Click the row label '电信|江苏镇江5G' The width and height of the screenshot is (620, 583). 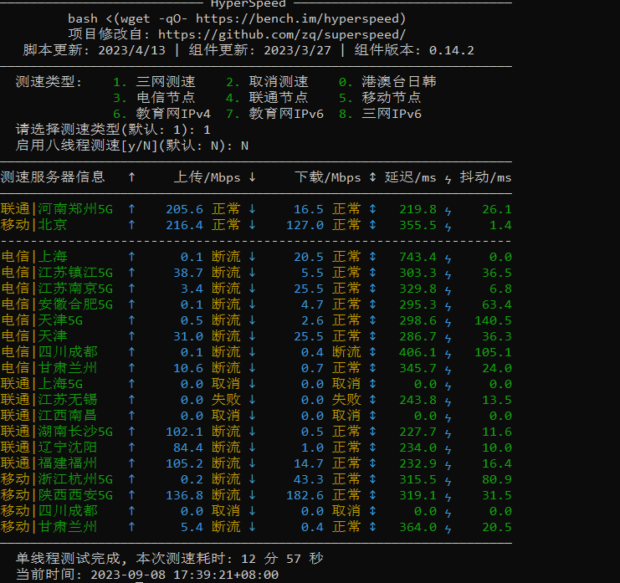click(x=57, y=273)
